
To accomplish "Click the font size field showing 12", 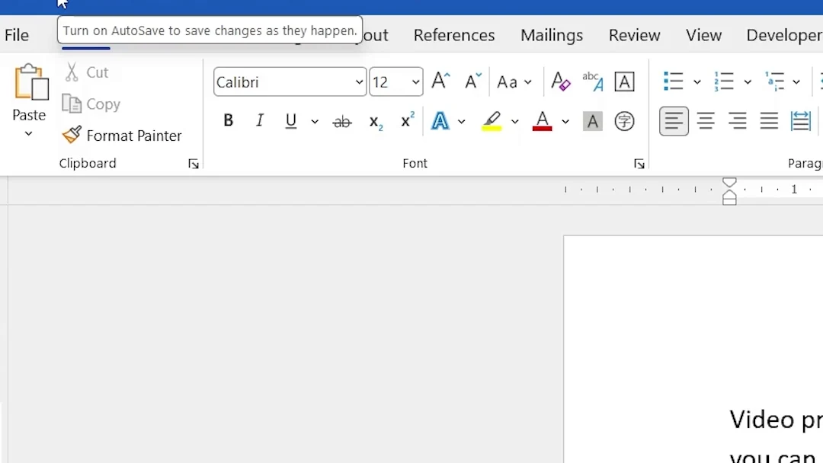I will (389, 81).
